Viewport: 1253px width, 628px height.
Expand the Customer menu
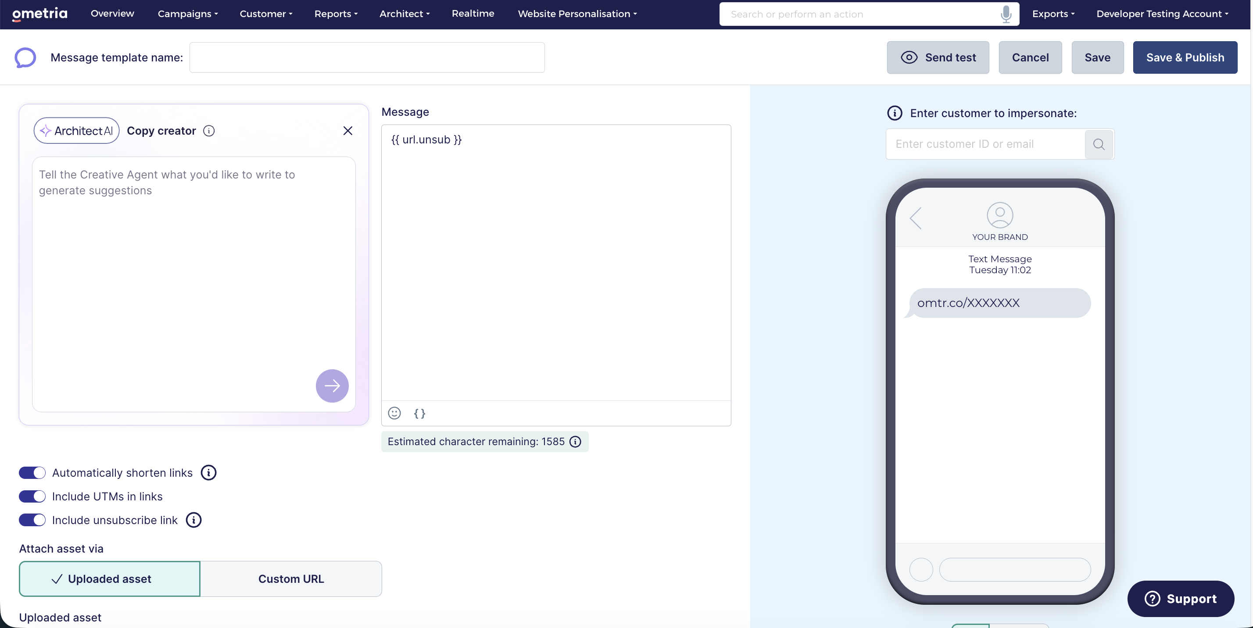[x=266, y=14]
